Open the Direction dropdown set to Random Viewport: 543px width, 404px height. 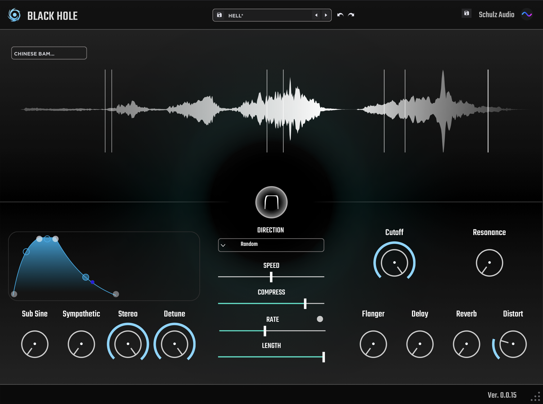(271, 245)
